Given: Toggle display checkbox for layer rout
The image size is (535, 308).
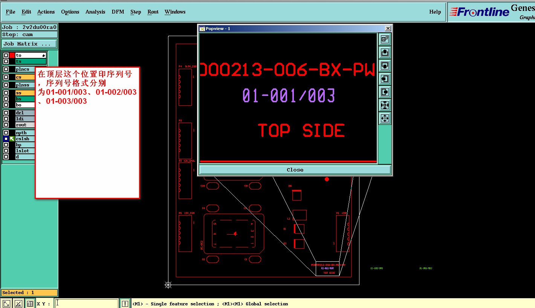Looking at the screenshot, I should pos(6,125).
